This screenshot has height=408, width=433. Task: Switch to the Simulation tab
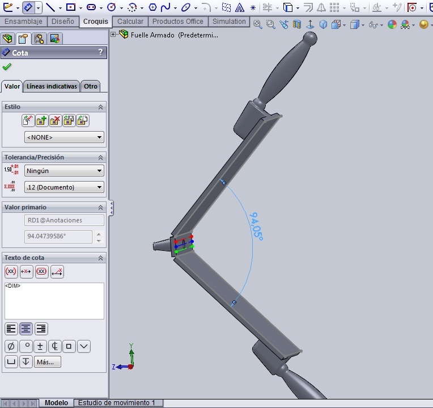coord(229,22)
